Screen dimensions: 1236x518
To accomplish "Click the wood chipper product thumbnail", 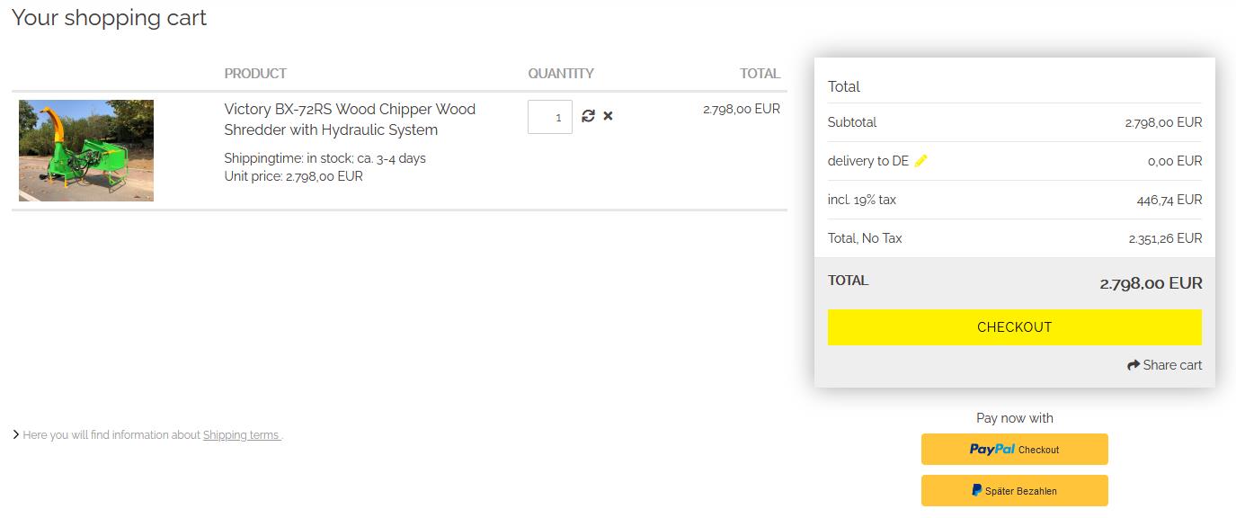I will [86, 150].
